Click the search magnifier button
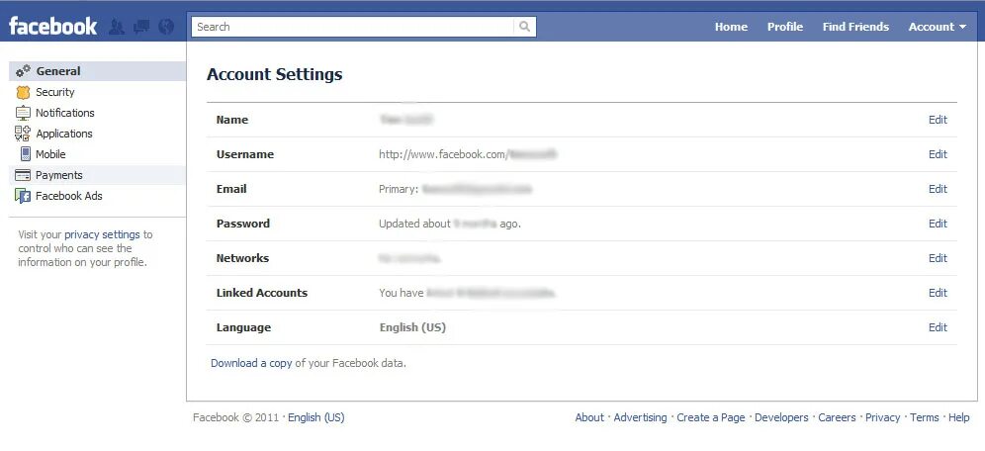985x451 pixels. click(524, 27)
